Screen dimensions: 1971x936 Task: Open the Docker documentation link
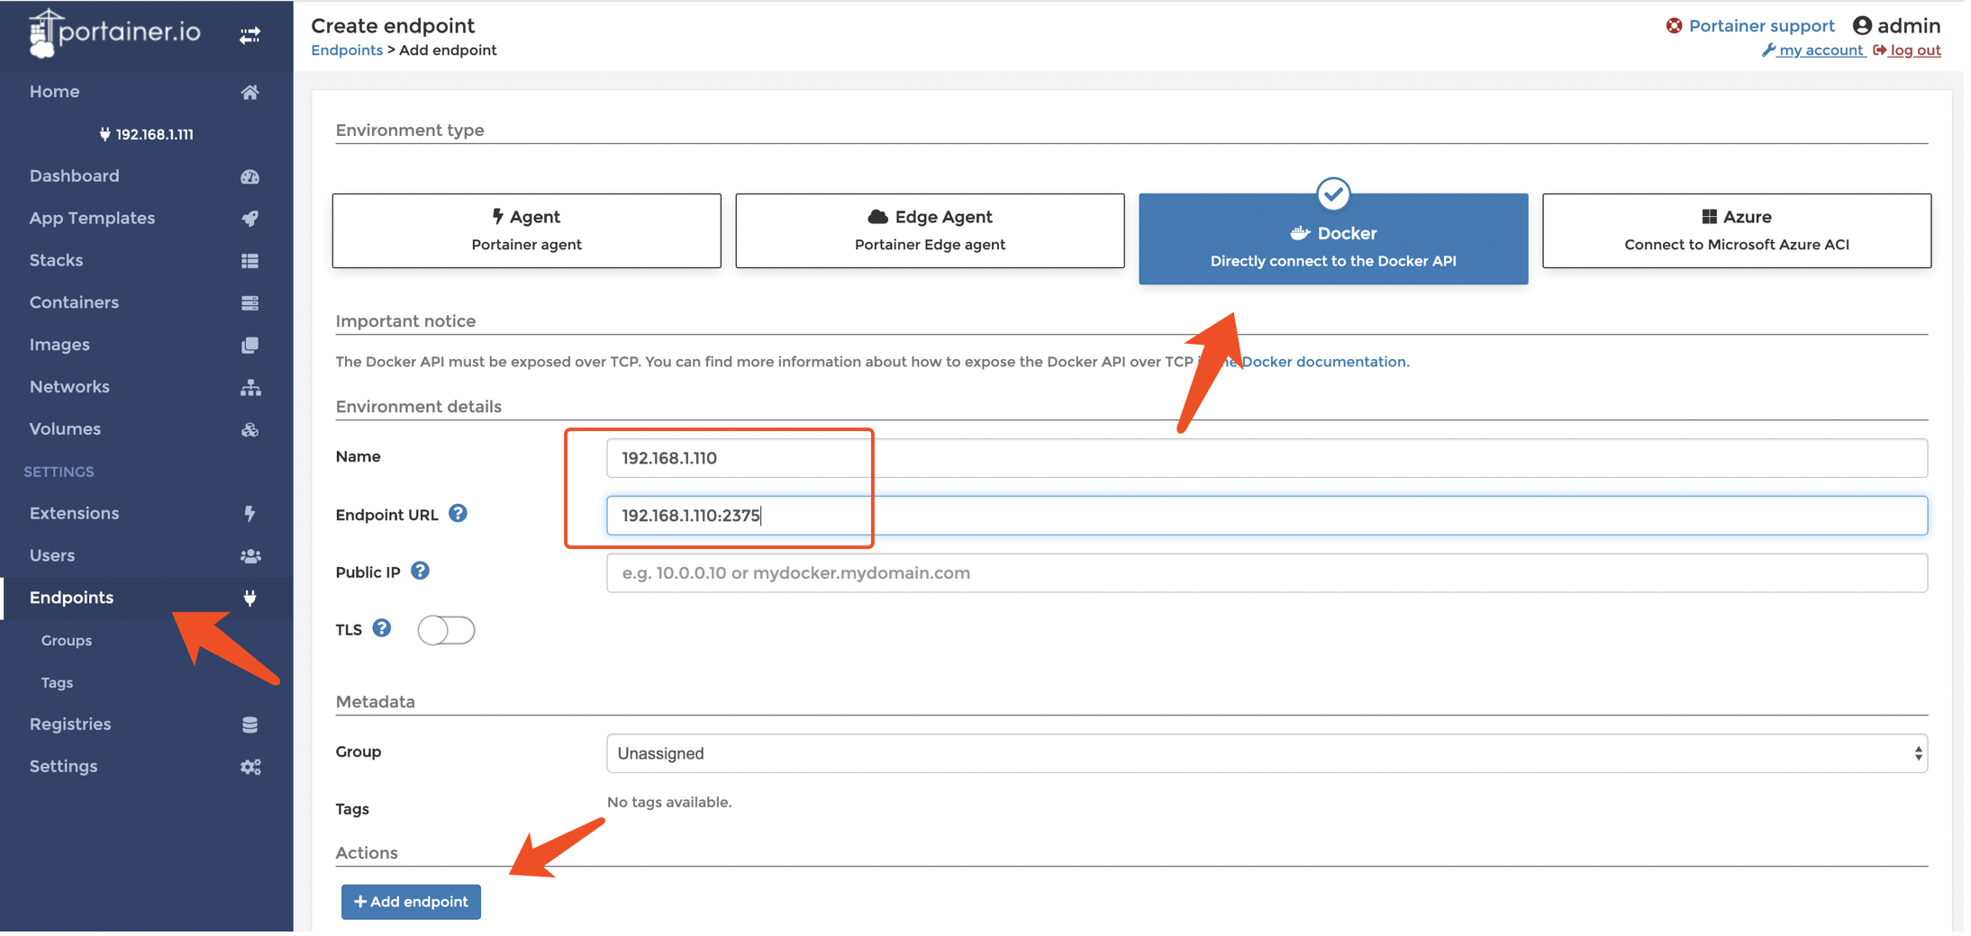click(x=1323, y=362)
